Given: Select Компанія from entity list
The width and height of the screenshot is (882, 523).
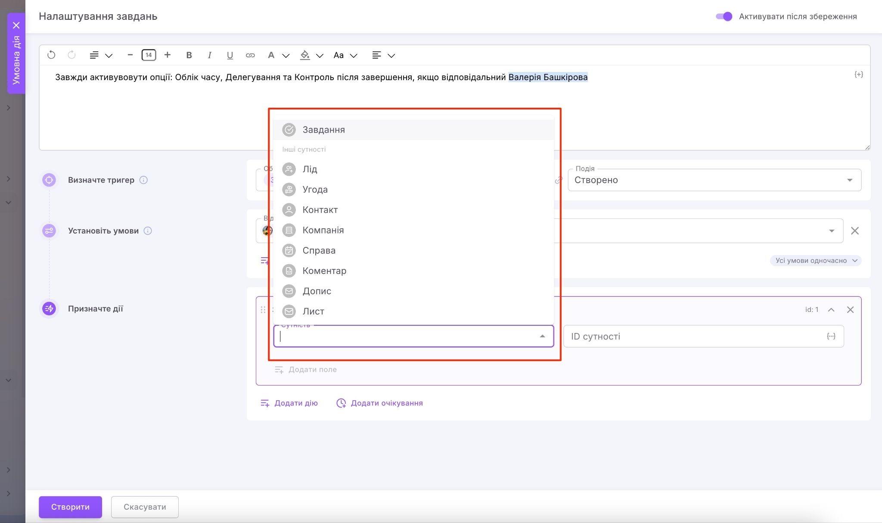Looking at the screenshot, I should (323, 230).
